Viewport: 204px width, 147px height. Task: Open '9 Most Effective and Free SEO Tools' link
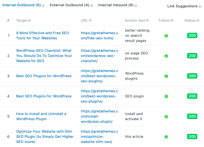(42, 36)
